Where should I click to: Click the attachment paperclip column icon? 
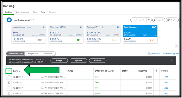pyautogui.click(x=156, y=71)
